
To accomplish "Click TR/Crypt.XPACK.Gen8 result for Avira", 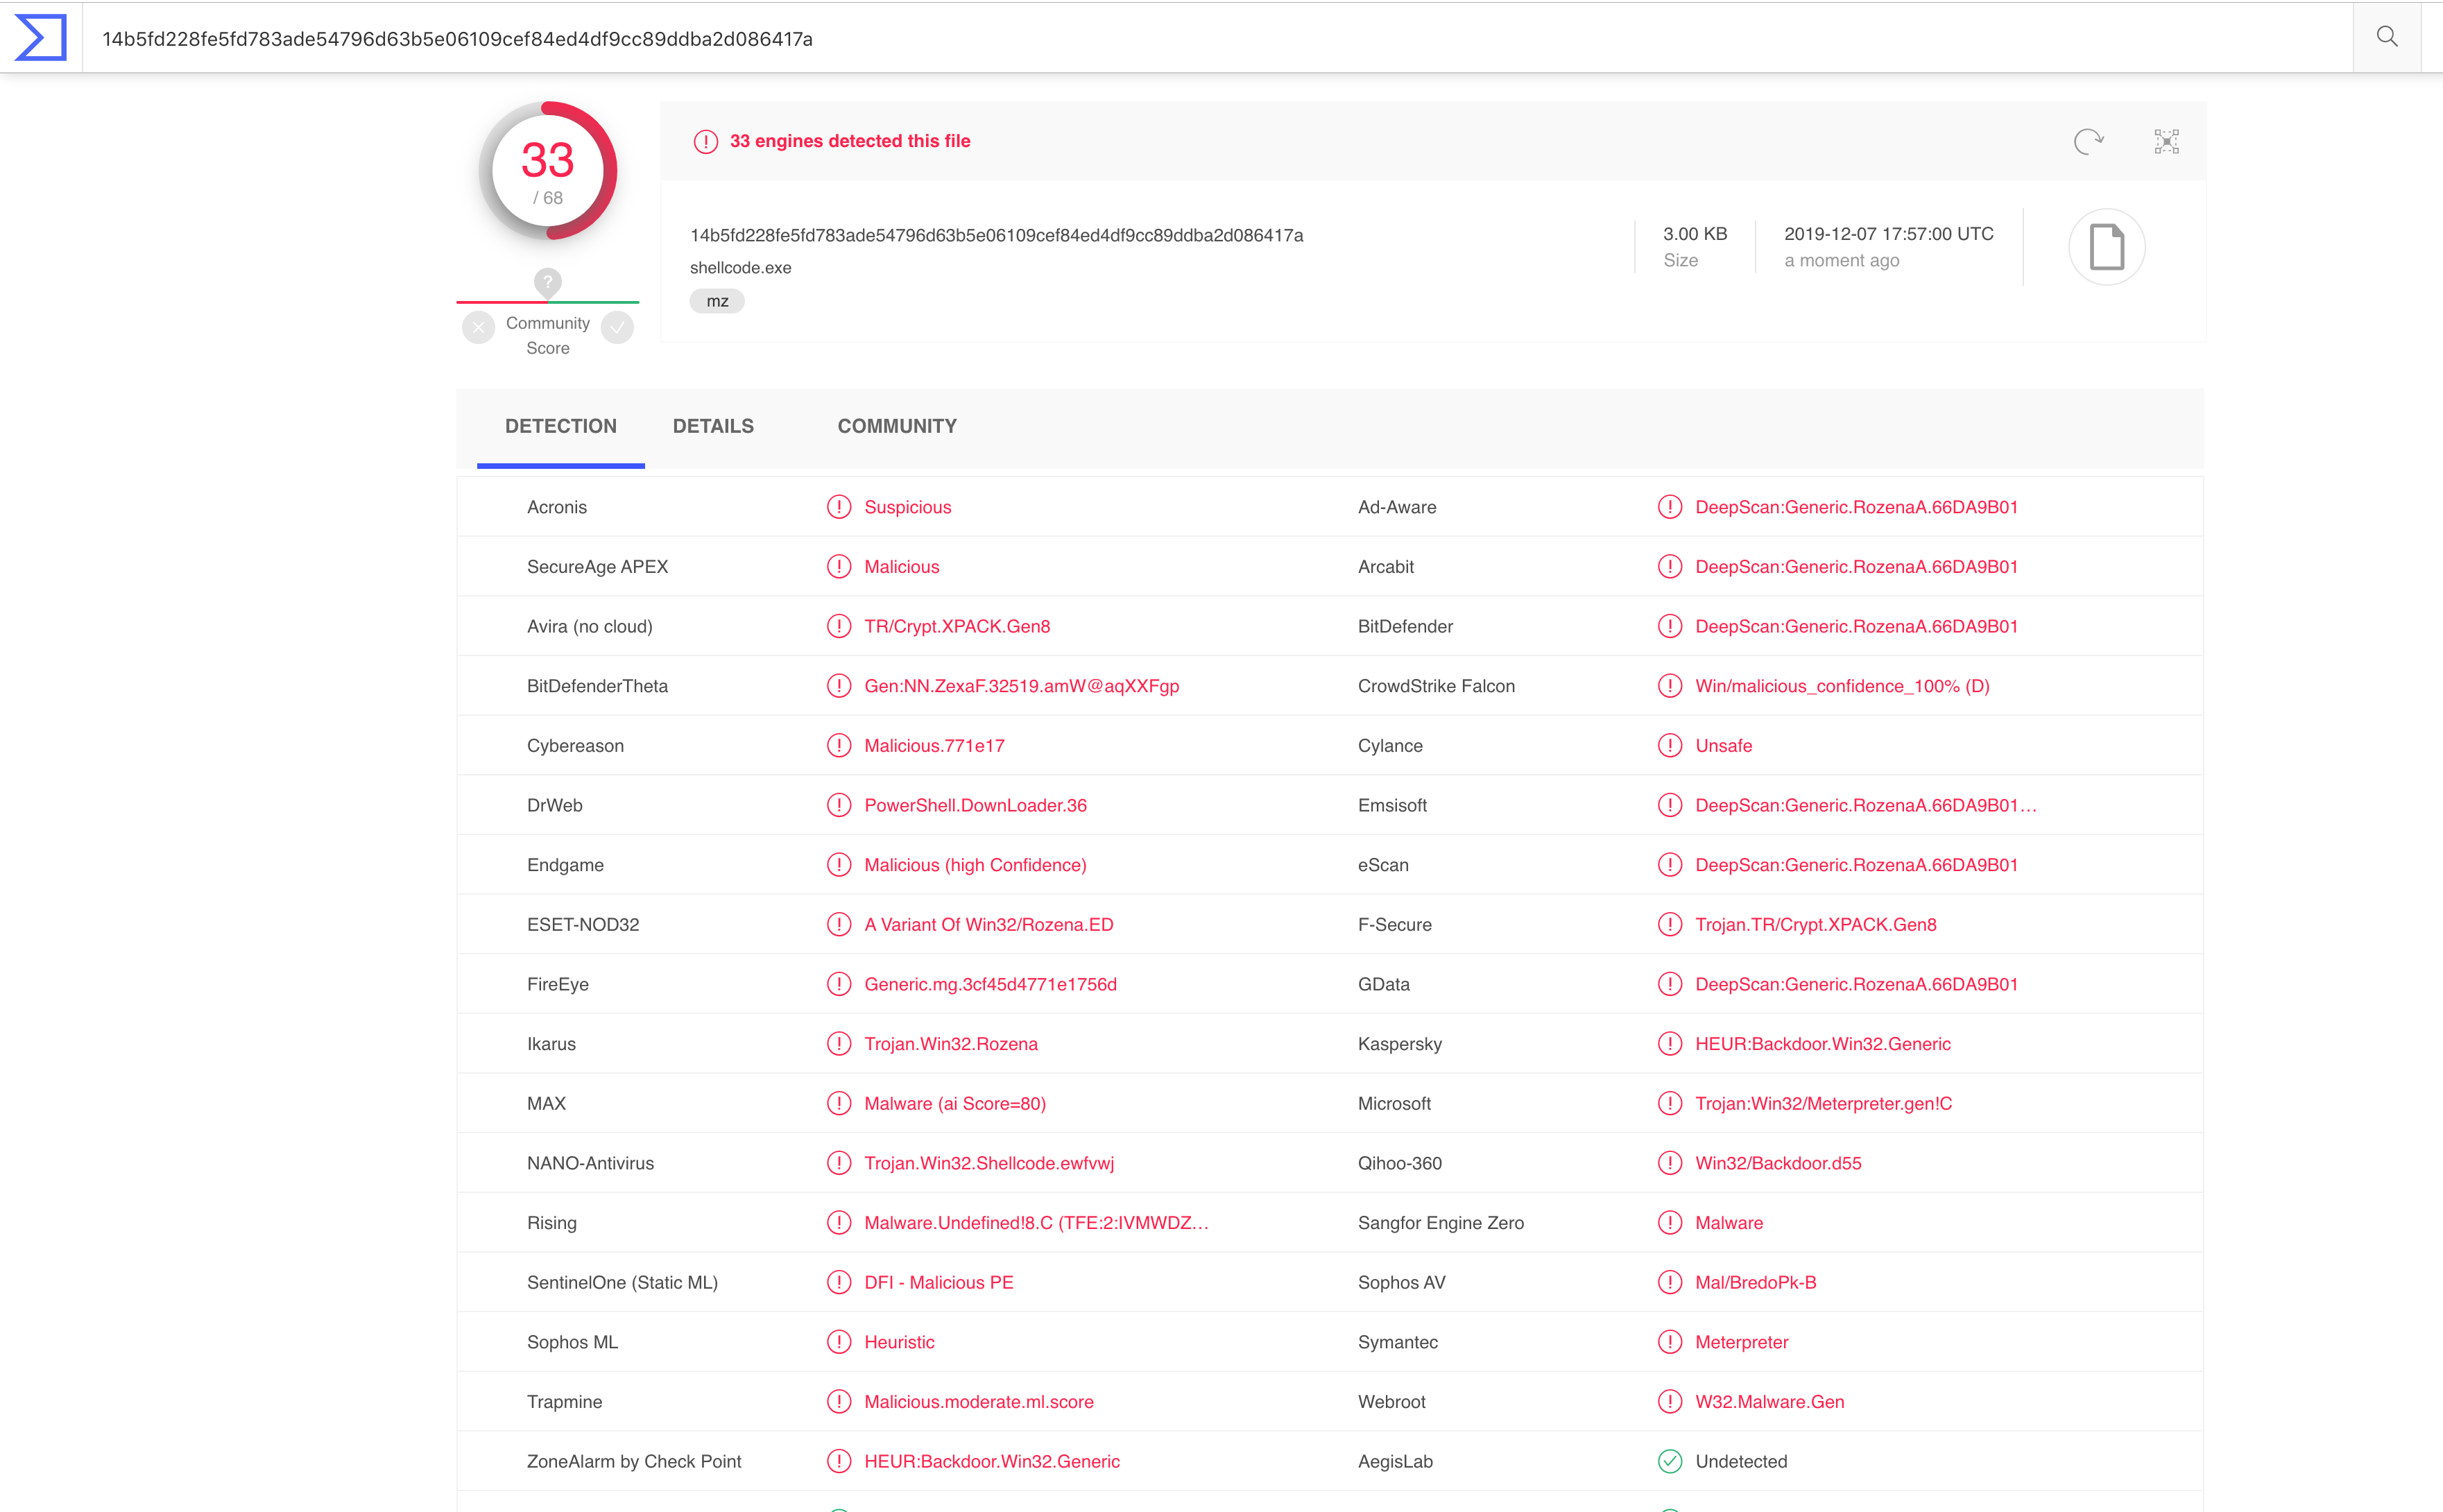I will (957, 627).
